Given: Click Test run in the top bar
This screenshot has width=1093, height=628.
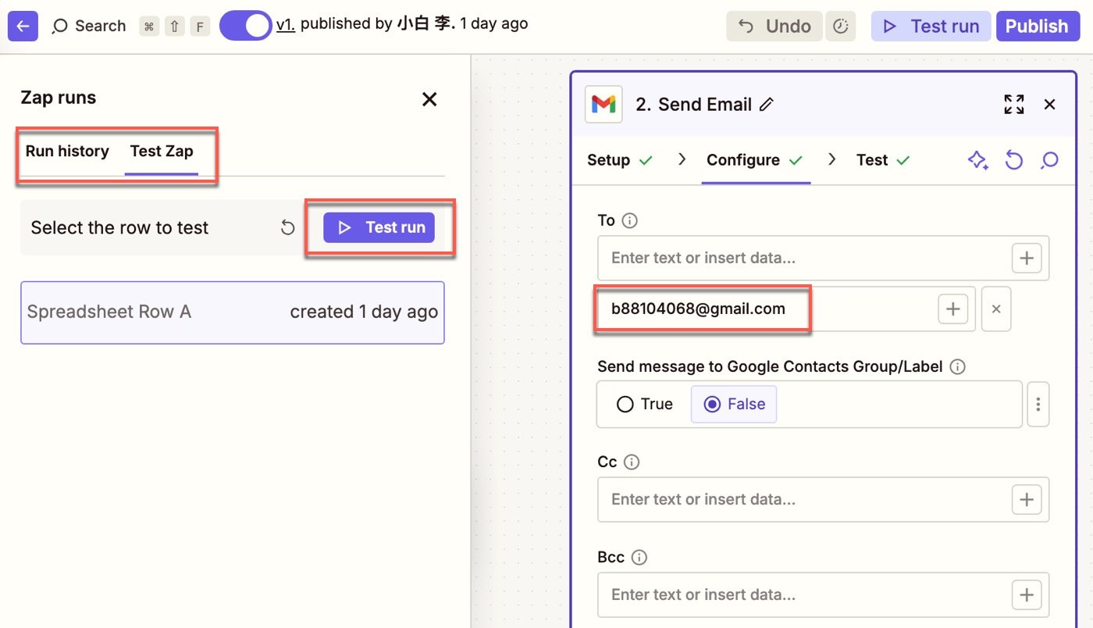Looking at the screenshot, I should pos(931,27).
